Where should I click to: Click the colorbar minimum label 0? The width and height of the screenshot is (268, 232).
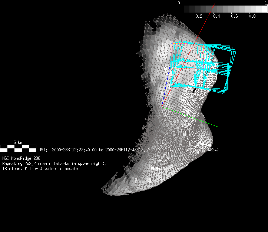click(x=179, y=3)
